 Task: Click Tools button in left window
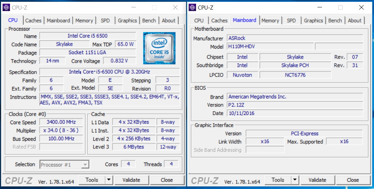coord(92,180)
